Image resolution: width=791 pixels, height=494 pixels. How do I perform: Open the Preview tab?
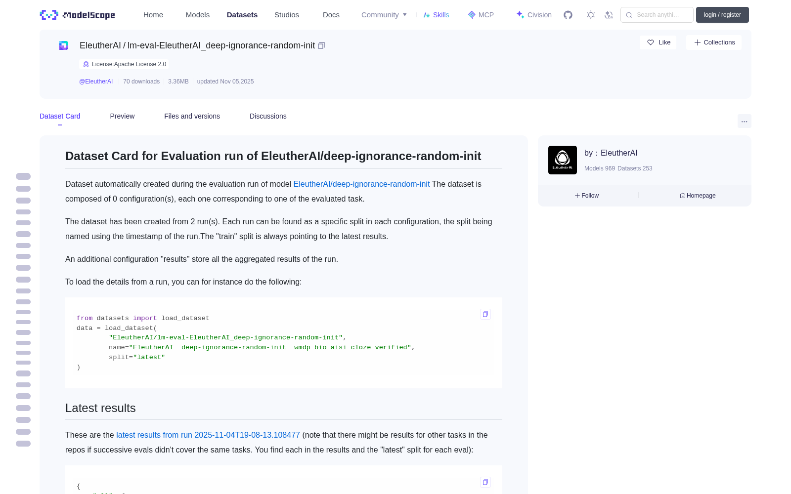point(122,116)
